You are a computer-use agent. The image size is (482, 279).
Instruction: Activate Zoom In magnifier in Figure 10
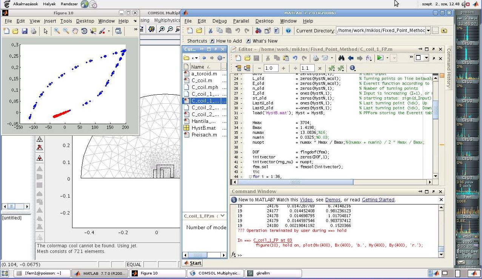click(x=57, y=31)
